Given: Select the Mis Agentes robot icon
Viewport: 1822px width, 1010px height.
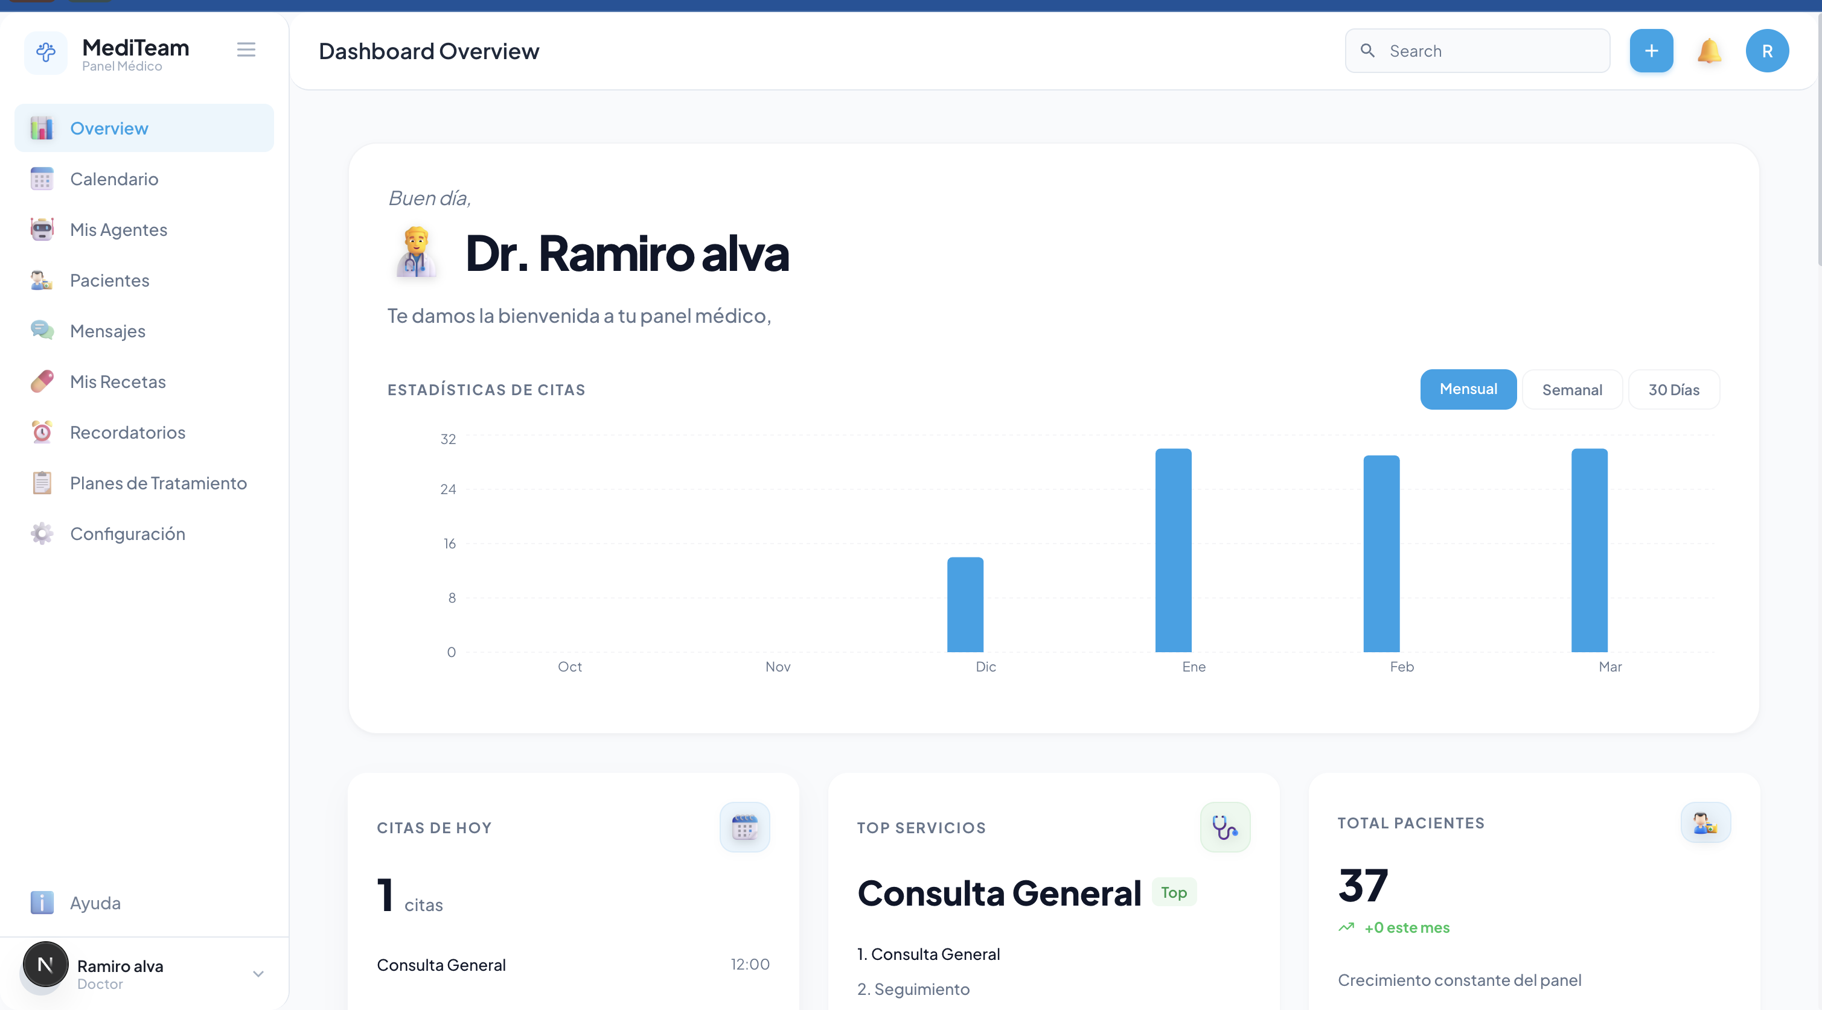Looking at the screenshot, I should tap(42, 229).
